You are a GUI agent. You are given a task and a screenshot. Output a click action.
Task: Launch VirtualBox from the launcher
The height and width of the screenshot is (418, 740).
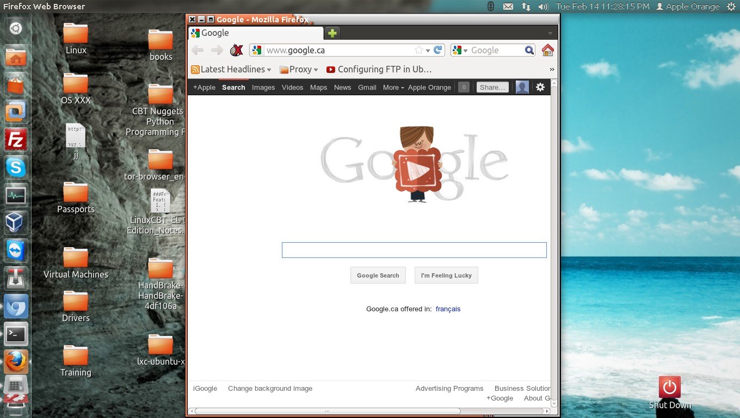tap(16, 223)
